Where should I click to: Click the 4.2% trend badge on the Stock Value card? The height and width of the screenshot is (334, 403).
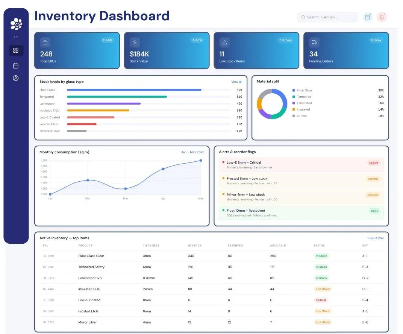click(197, 40)
